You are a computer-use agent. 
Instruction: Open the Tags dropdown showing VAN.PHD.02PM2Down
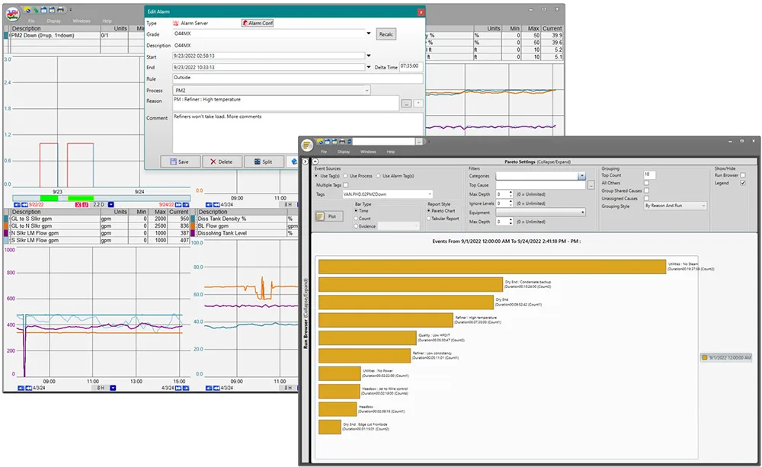(431, 194)
